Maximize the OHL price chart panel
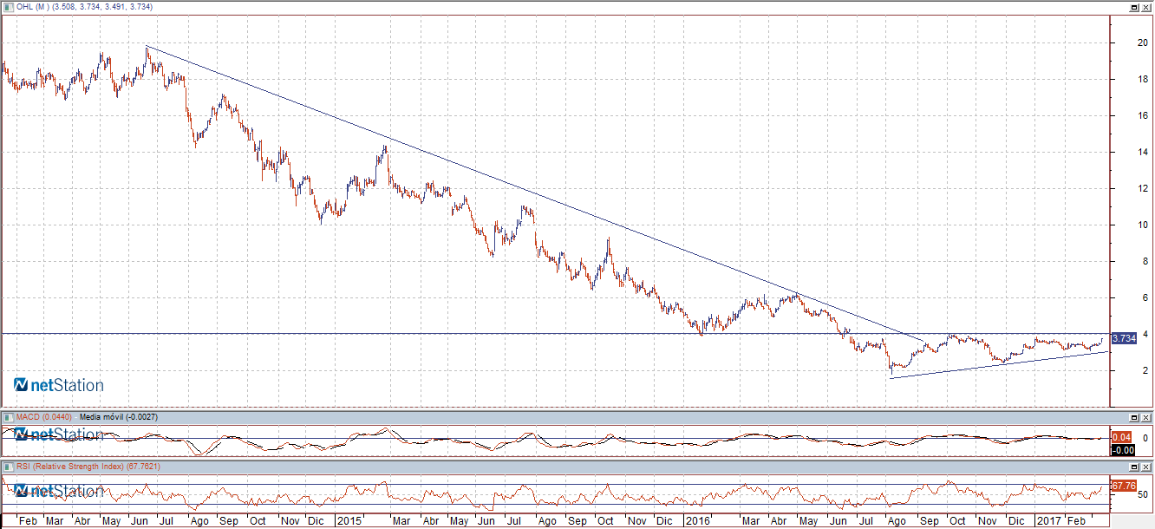This screenshot has height=529, width=1155. point(1133,7)
